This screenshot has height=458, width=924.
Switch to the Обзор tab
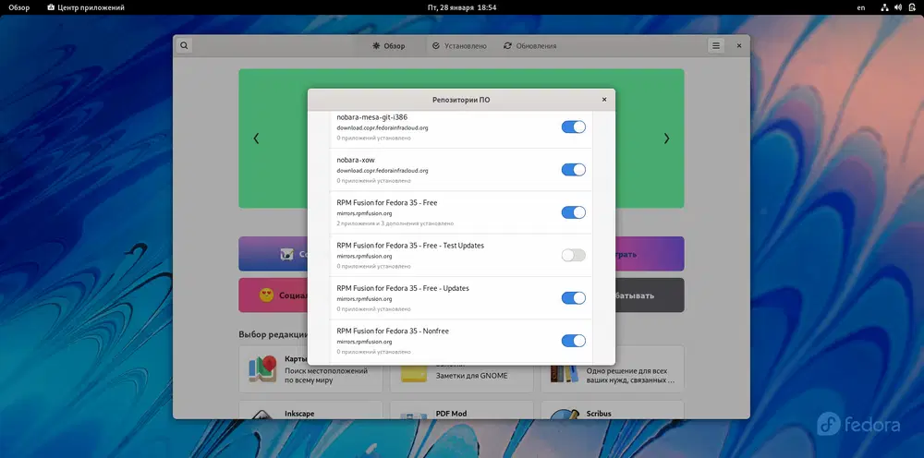[x=388, y=46]
